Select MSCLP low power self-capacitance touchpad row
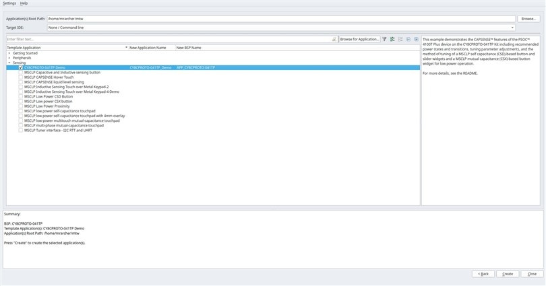546x286 pixels. (59, 111)
